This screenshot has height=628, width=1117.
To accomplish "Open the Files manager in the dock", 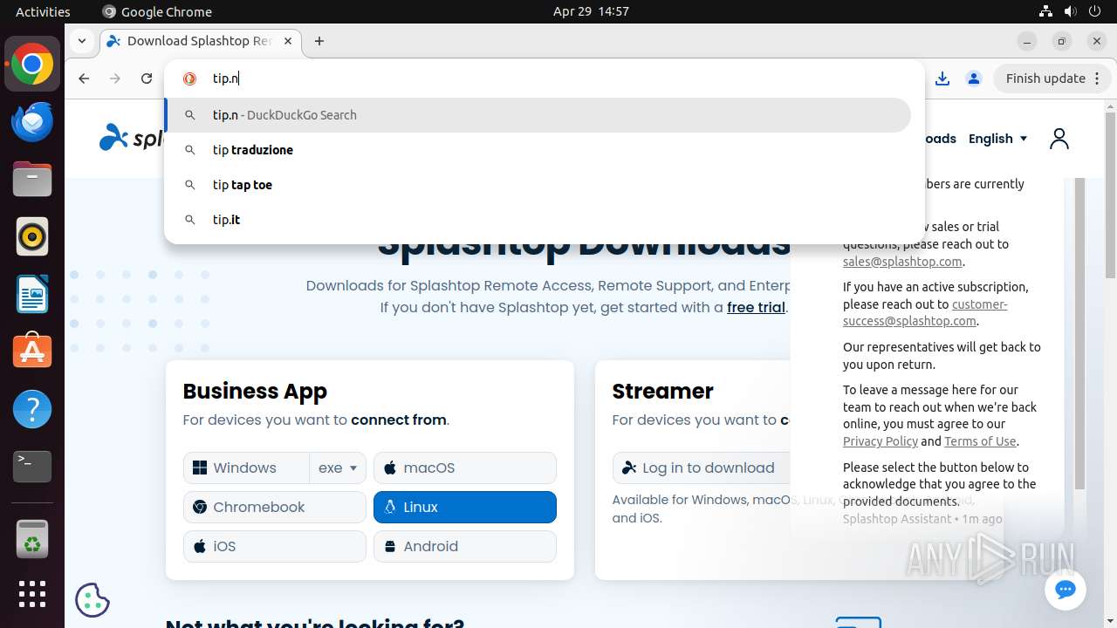I will [32, 180].
